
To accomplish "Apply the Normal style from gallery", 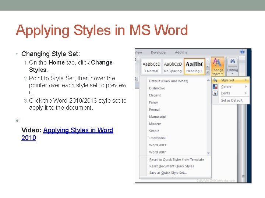I will point(151,67).
